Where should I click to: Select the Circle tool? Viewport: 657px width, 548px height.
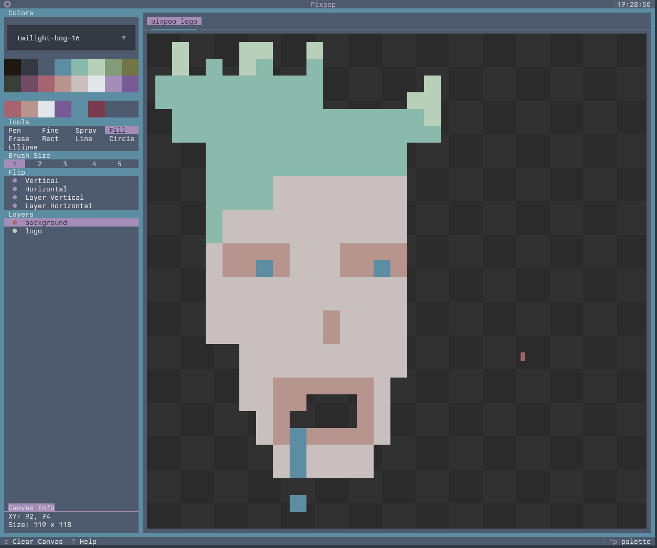pyautogui.click(x=122, y=138)
